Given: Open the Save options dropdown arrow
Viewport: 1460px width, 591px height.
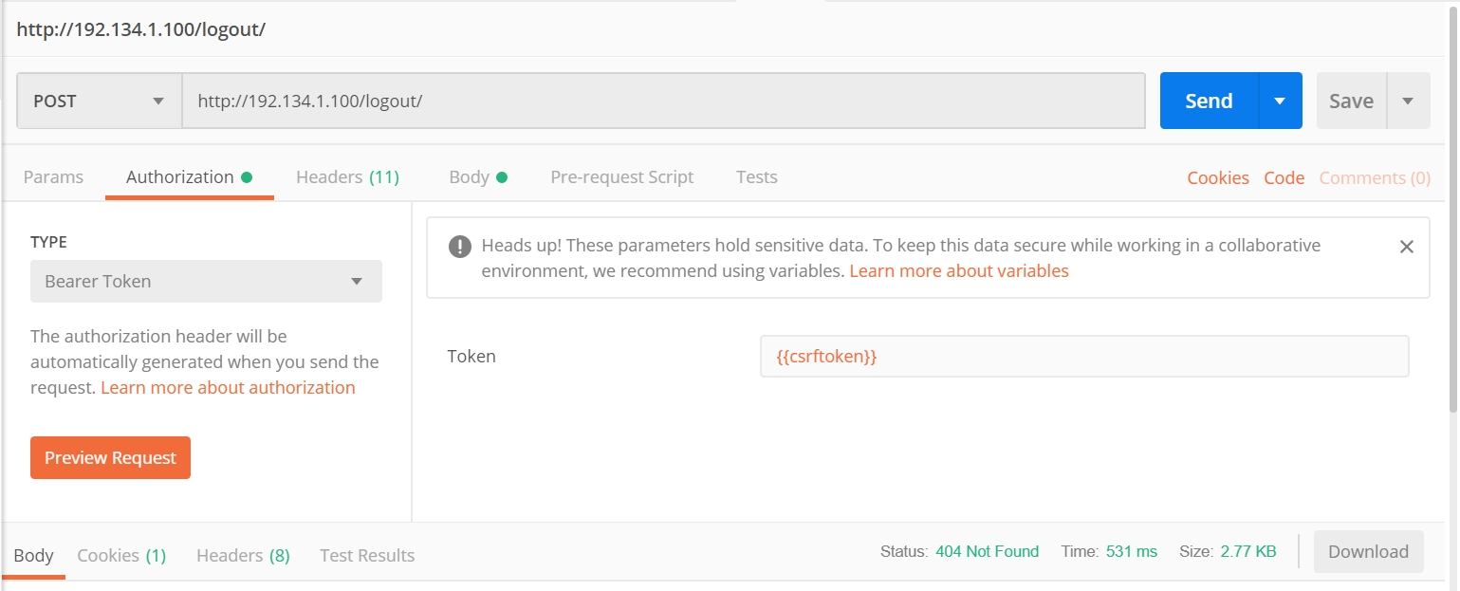Looking at the screenshot, I should pos(1408,102).
